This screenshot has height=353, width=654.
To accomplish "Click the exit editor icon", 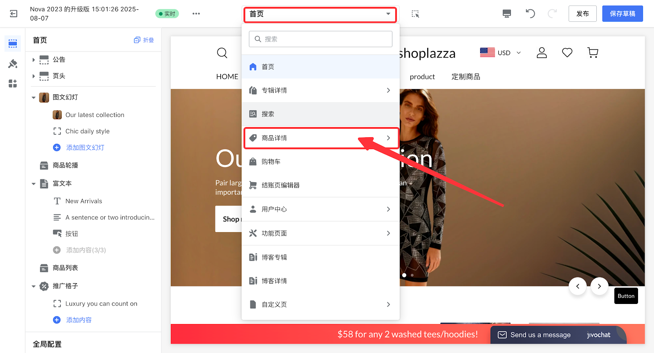I will (13, 14).
